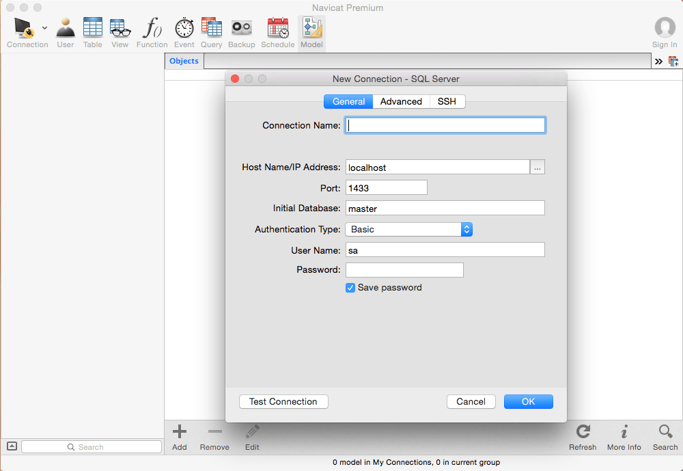683x471 pixels.
Task: Click the Add plus icon
Action: tap(180, 432)
